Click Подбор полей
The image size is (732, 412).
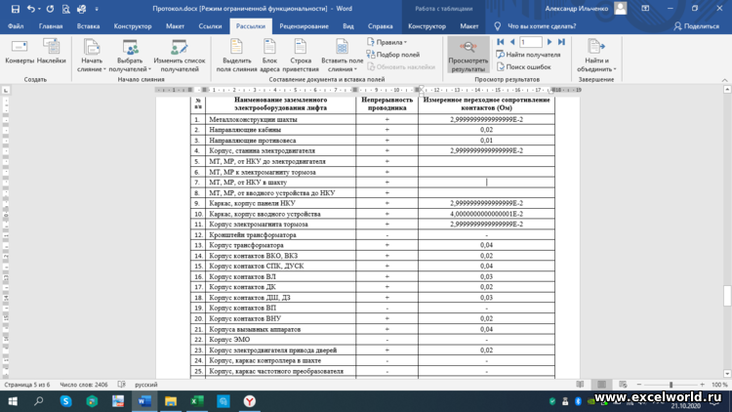click(393, 55)
